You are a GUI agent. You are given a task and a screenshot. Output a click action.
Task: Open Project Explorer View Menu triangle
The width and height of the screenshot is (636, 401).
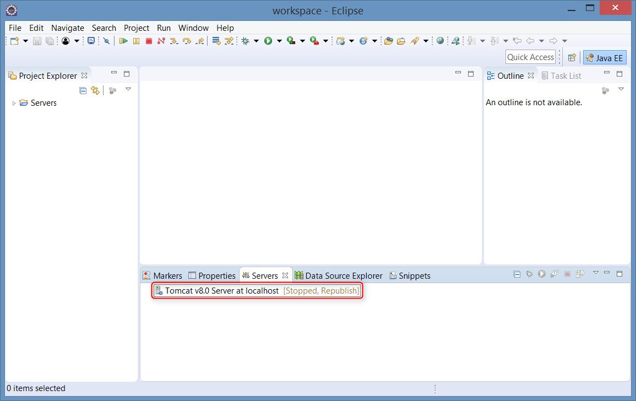[128, 89]
